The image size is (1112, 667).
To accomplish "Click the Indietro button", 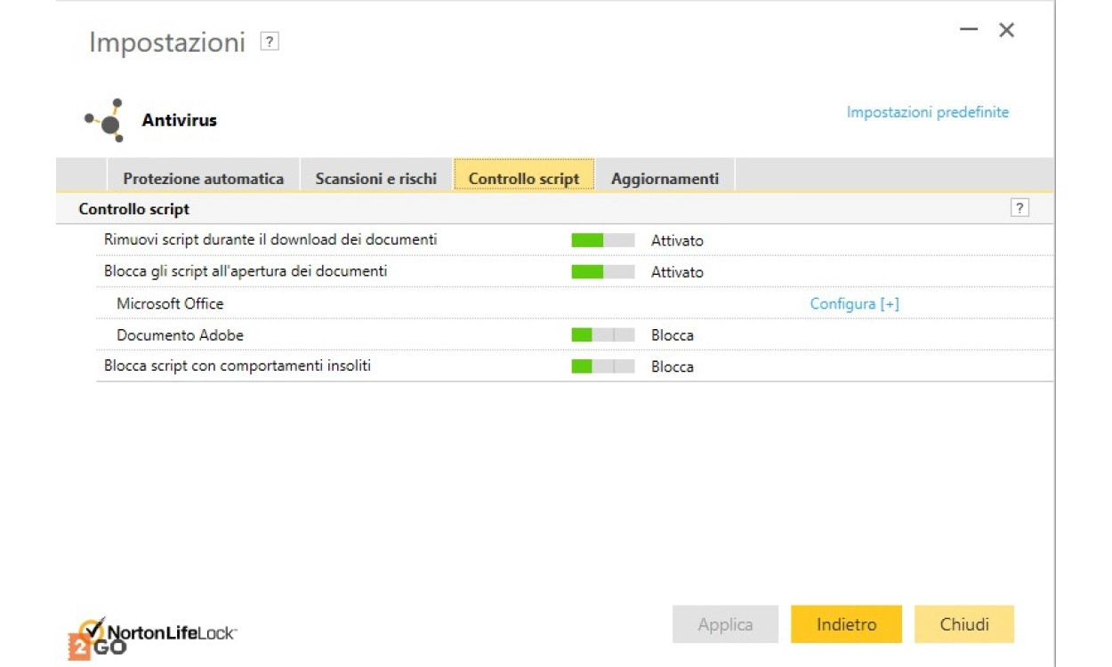I will pyautogui.click(x=846, y=624).
